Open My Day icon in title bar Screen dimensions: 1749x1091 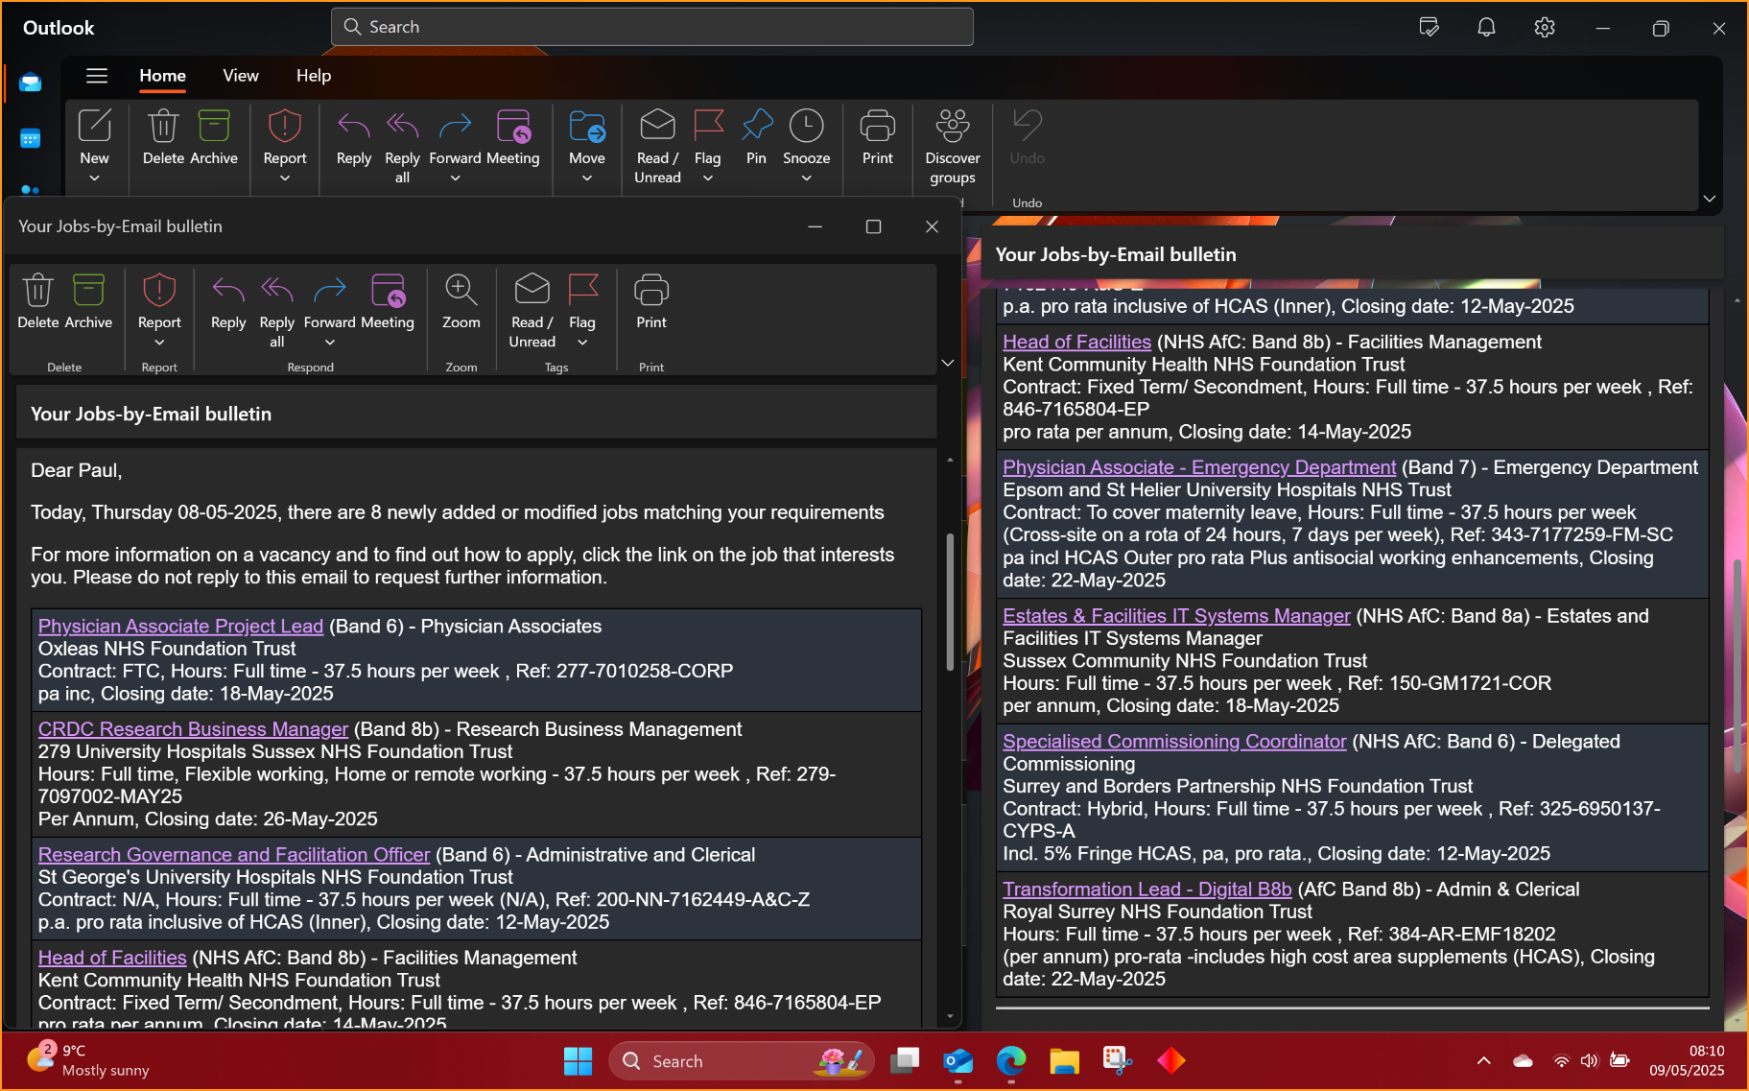1429,28
